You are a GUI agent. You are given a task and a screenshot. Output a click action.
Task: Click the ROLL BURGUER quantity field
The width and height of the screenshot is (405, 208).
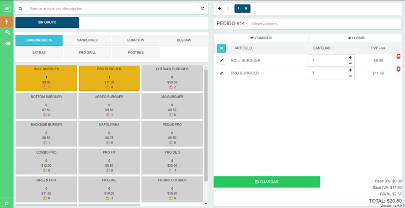pos(327,61)
